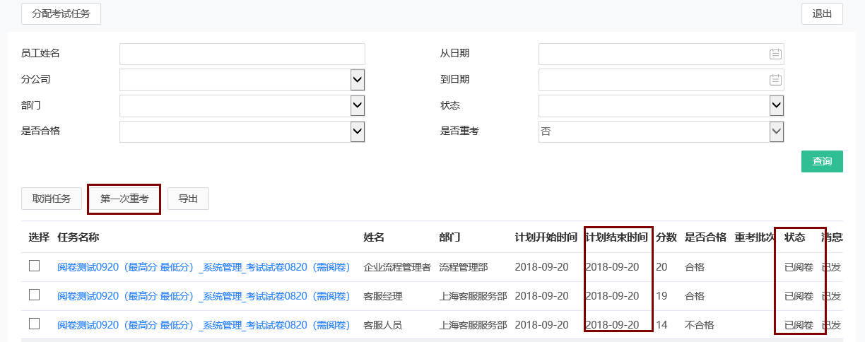
Task: Open task link in 客服人员 row
Action: (204, 325)
